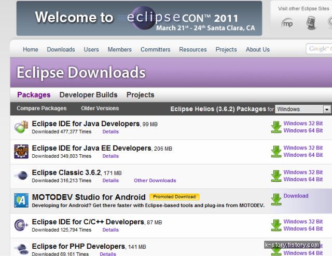Click the Older Versions link
332x256 pixels.
click(100, 109)
